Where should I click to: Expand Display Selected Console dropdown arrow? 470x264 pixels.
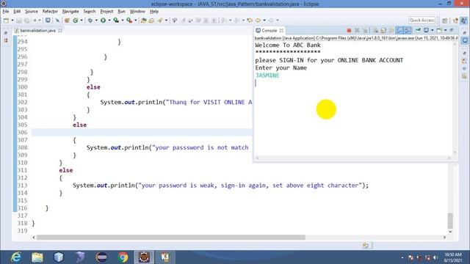433,31
